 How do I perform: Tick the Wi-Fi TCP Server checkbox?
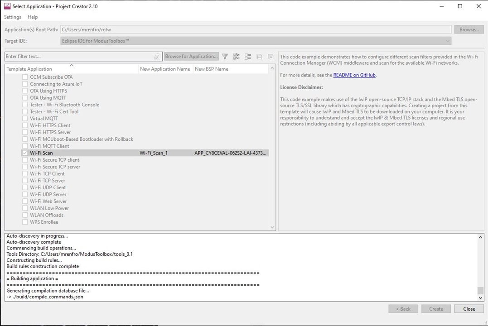25,180
